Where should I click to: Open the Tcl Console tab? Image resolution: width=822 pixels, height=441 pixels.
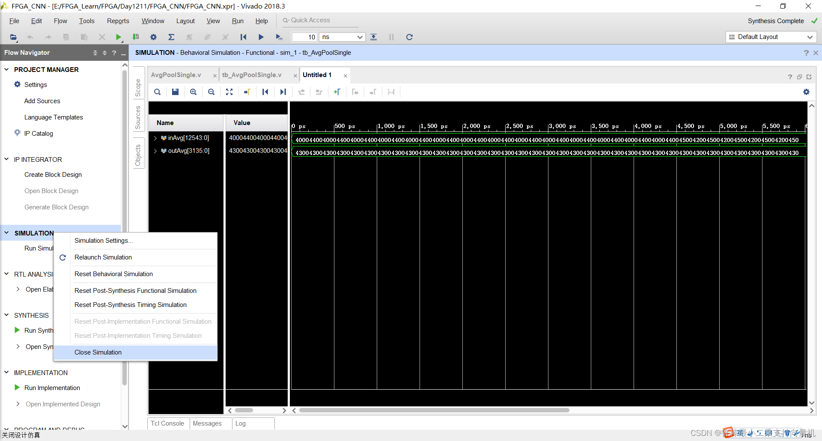pyautogui.click(x=167, y=423)
